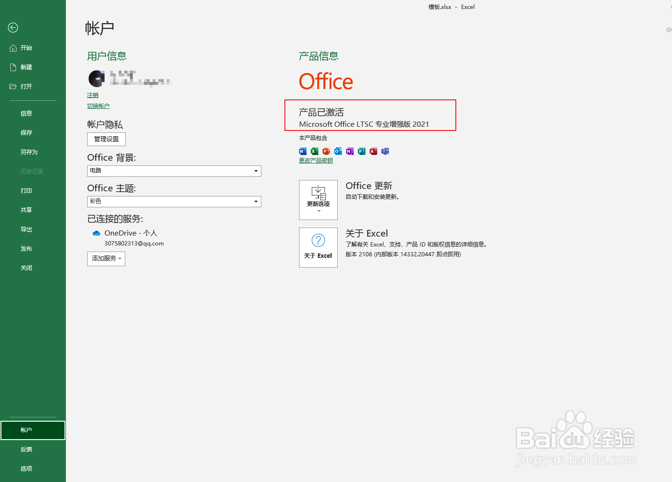Select the Publisher icon under 本产品包含
This screenshot has height=482, width=672.
coord(361,151)
